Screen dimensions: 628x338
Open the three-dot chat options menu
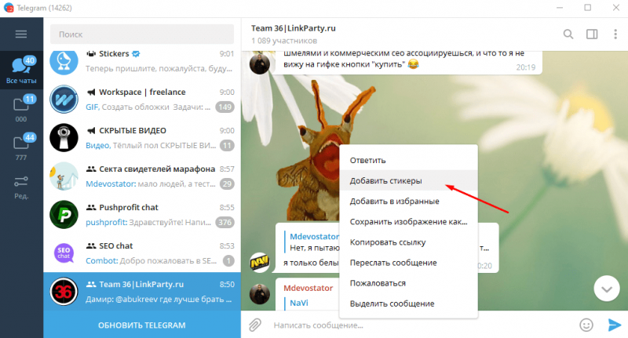tap(615, 34)
